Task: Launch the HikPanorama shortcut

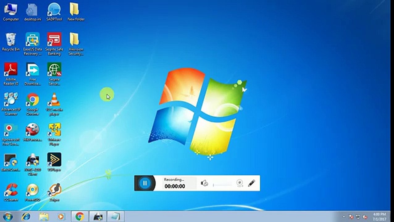Action: (x=32, y=132)
